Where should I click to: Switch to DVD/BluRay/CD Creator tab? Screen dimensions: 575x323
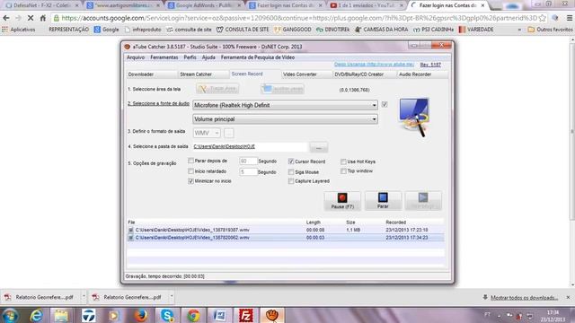(x=364, y=74)
